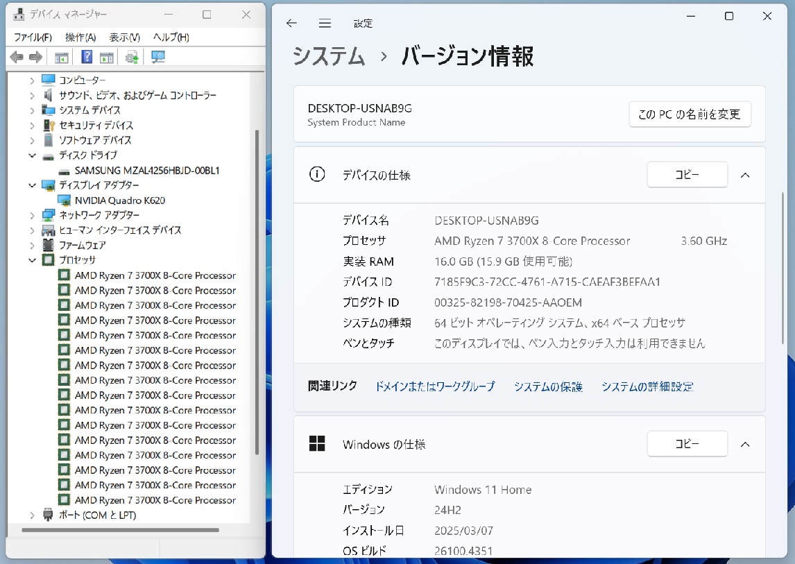Open the 表示(V) menu

[125, 37]
